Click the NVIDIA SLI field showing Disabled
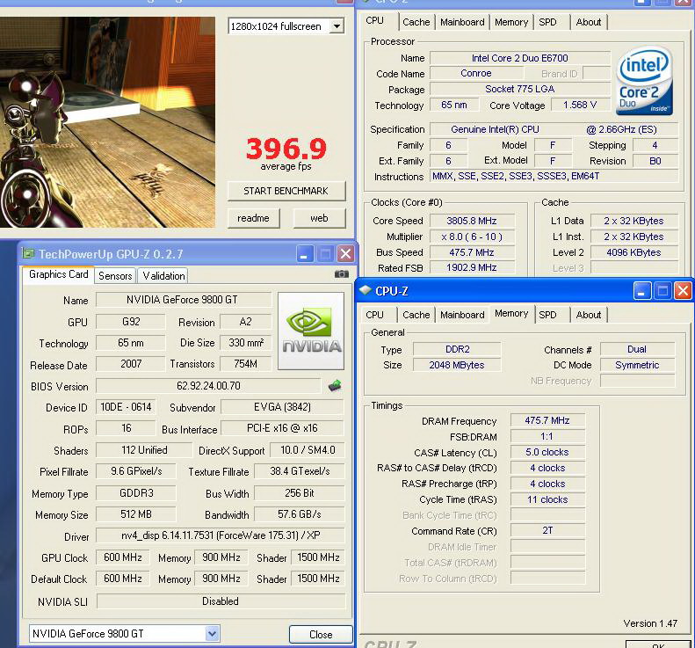The height and width of the screenshot is (648, 695). click(x=221, y=601)
